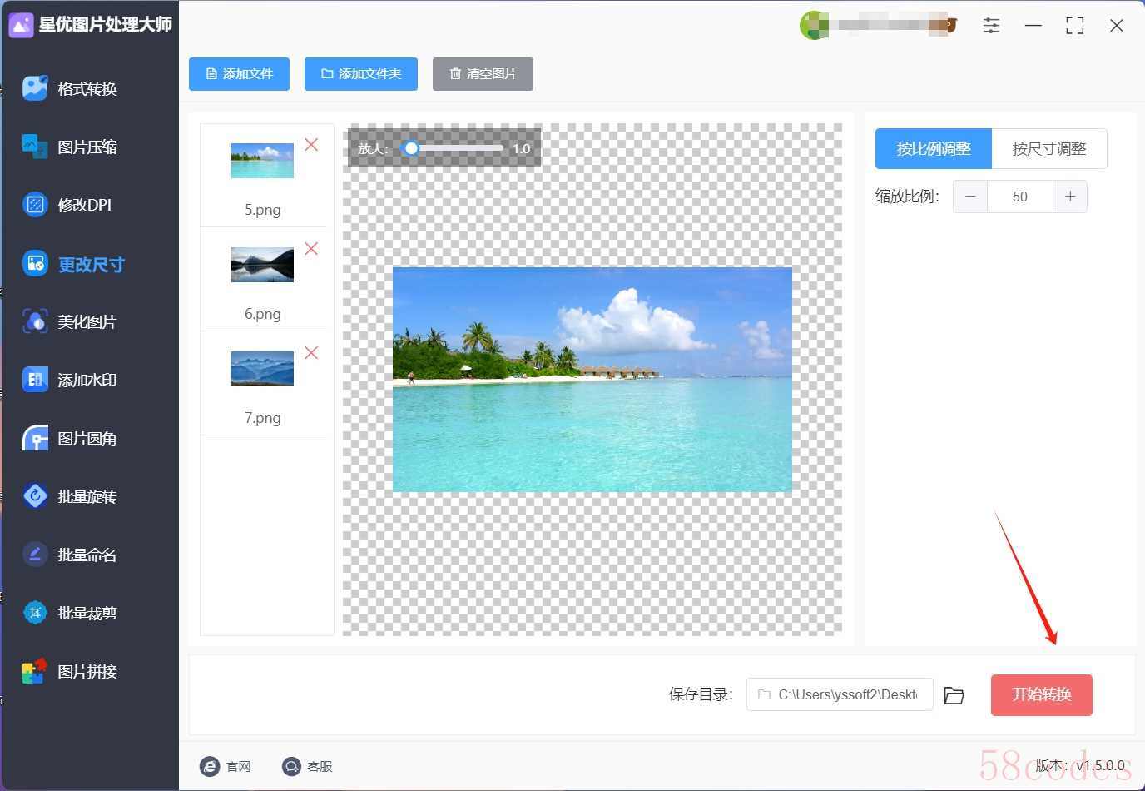1145x791 pixels.
Task: Open 官网 official website link
Action: pyautogui.click(x=226, y=766)
